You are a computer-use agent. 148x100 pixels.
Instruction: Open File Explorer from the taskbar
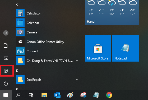44,95
